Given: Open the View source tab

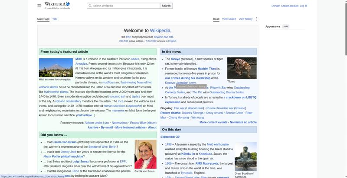Looking at the screenshot, I should tap(229, 19).
